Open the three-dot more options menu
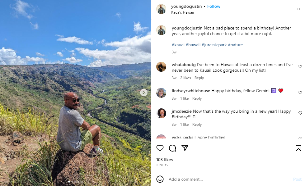Viewport: 305px width, 186px height. (298, 9)
